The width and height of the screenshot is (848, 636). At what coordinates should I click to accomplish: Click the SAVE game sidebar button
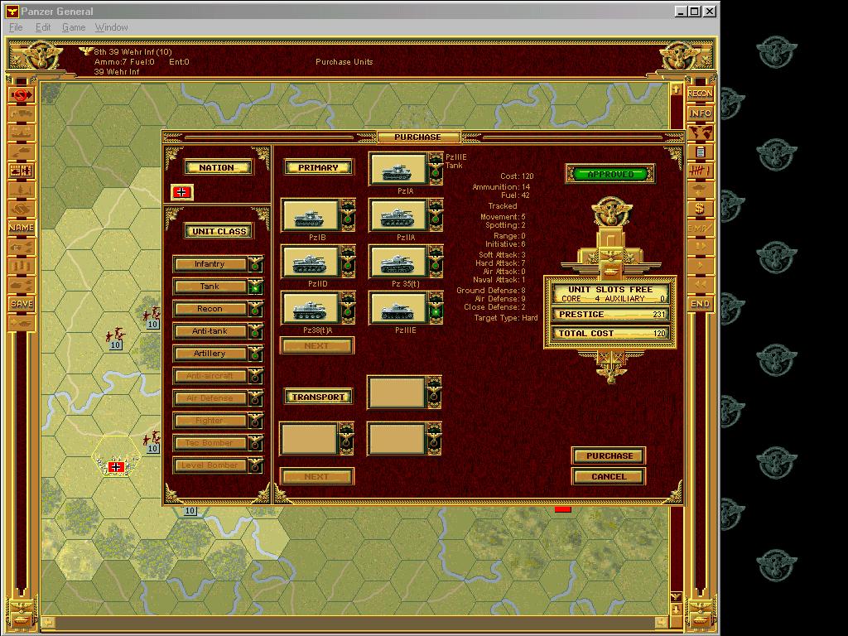pyautogui.click(x=22, y=303)
